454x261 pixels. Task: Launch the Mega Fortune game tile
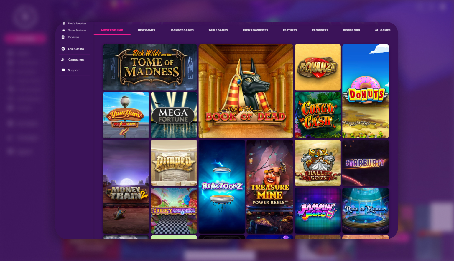click(174, 115)
